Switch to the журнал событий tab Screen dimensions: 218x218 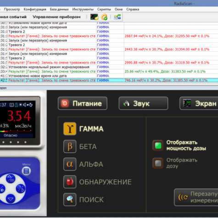click(x=13, y=17)
